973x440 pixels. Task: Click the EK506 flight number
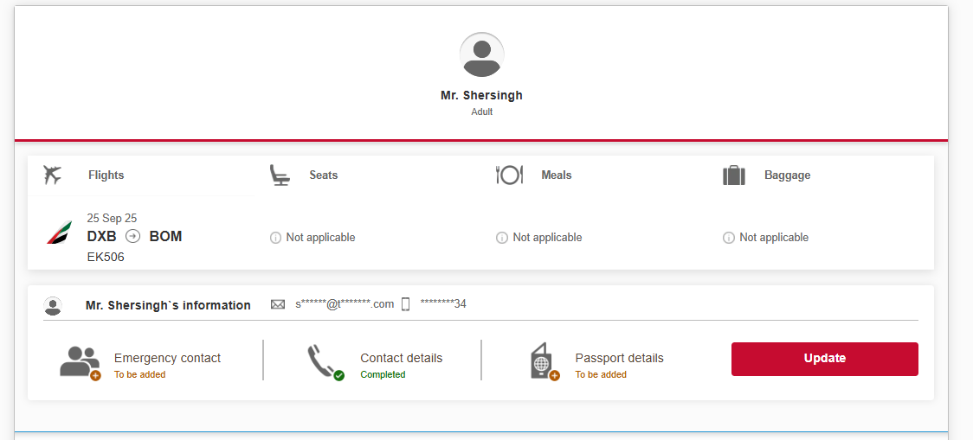106,257
